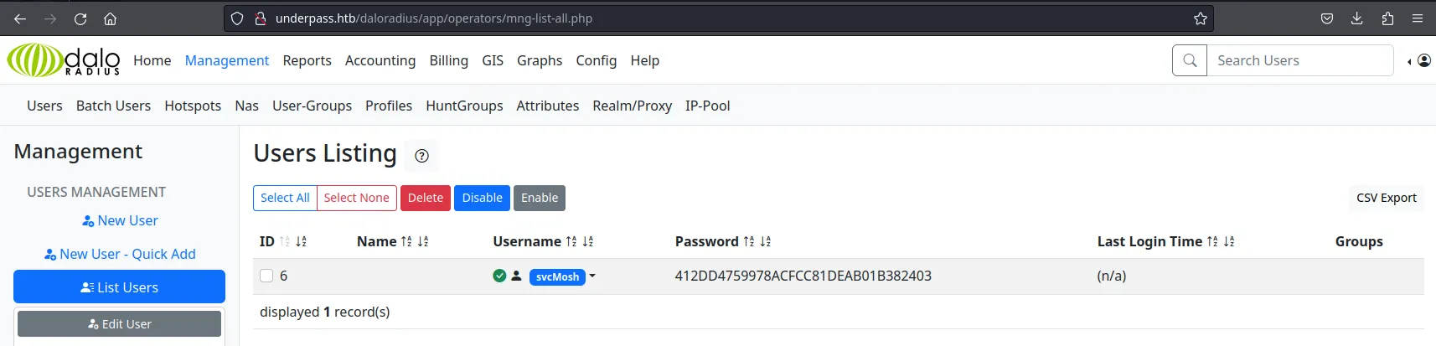This screenshot has height=346, width=1436.
Task: Click the CSV Export button
Action: 1387,198
